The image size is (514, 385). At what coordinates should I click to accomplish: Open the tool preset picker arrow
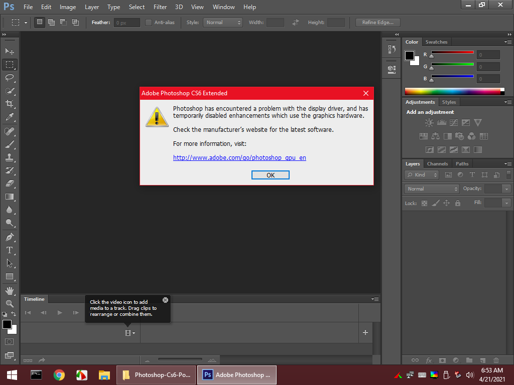[x=26, y=23]
